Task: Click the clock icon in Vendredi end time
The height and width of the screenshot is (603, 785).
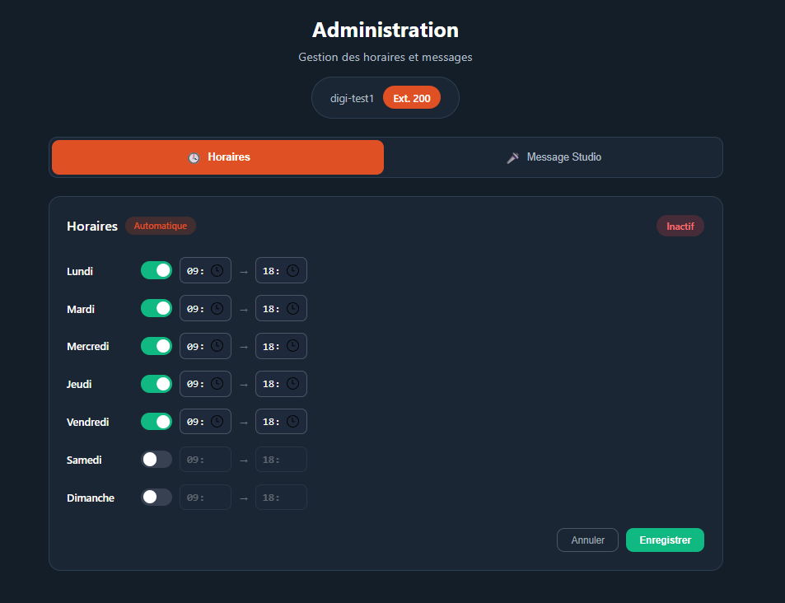Action: point(293,421)
